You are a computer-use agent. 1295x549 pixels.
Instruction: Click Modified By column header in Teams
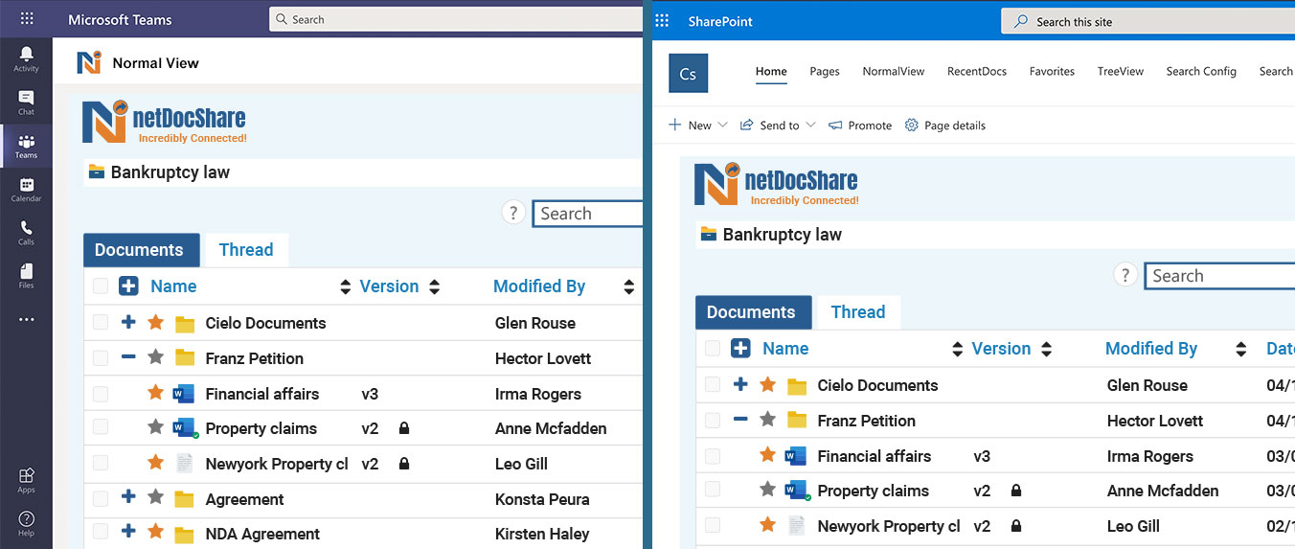(539, 286)
